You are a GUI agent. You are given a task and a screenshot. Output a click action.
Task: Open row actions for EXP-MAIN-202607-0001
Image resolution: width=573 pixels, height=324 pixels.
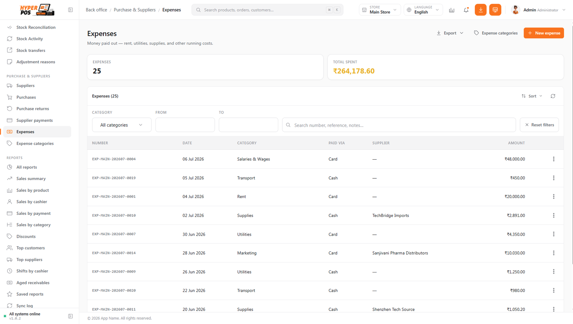click(554, 197)
